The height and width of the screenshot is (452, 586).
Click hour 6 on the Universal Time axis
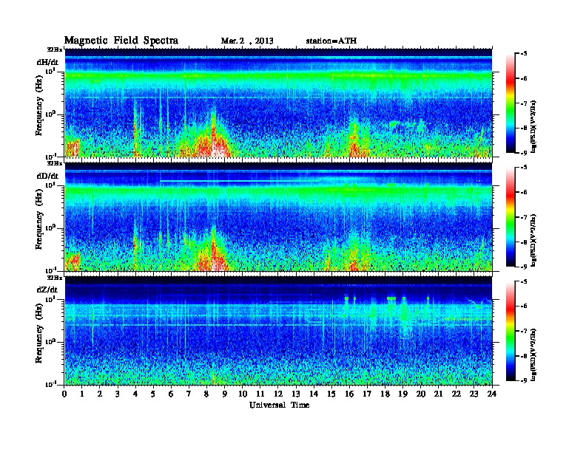[x=171, y=394]
